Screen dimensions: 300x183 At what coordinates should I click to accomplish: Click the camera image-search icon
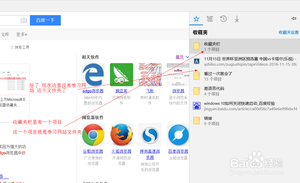(24, 20)
